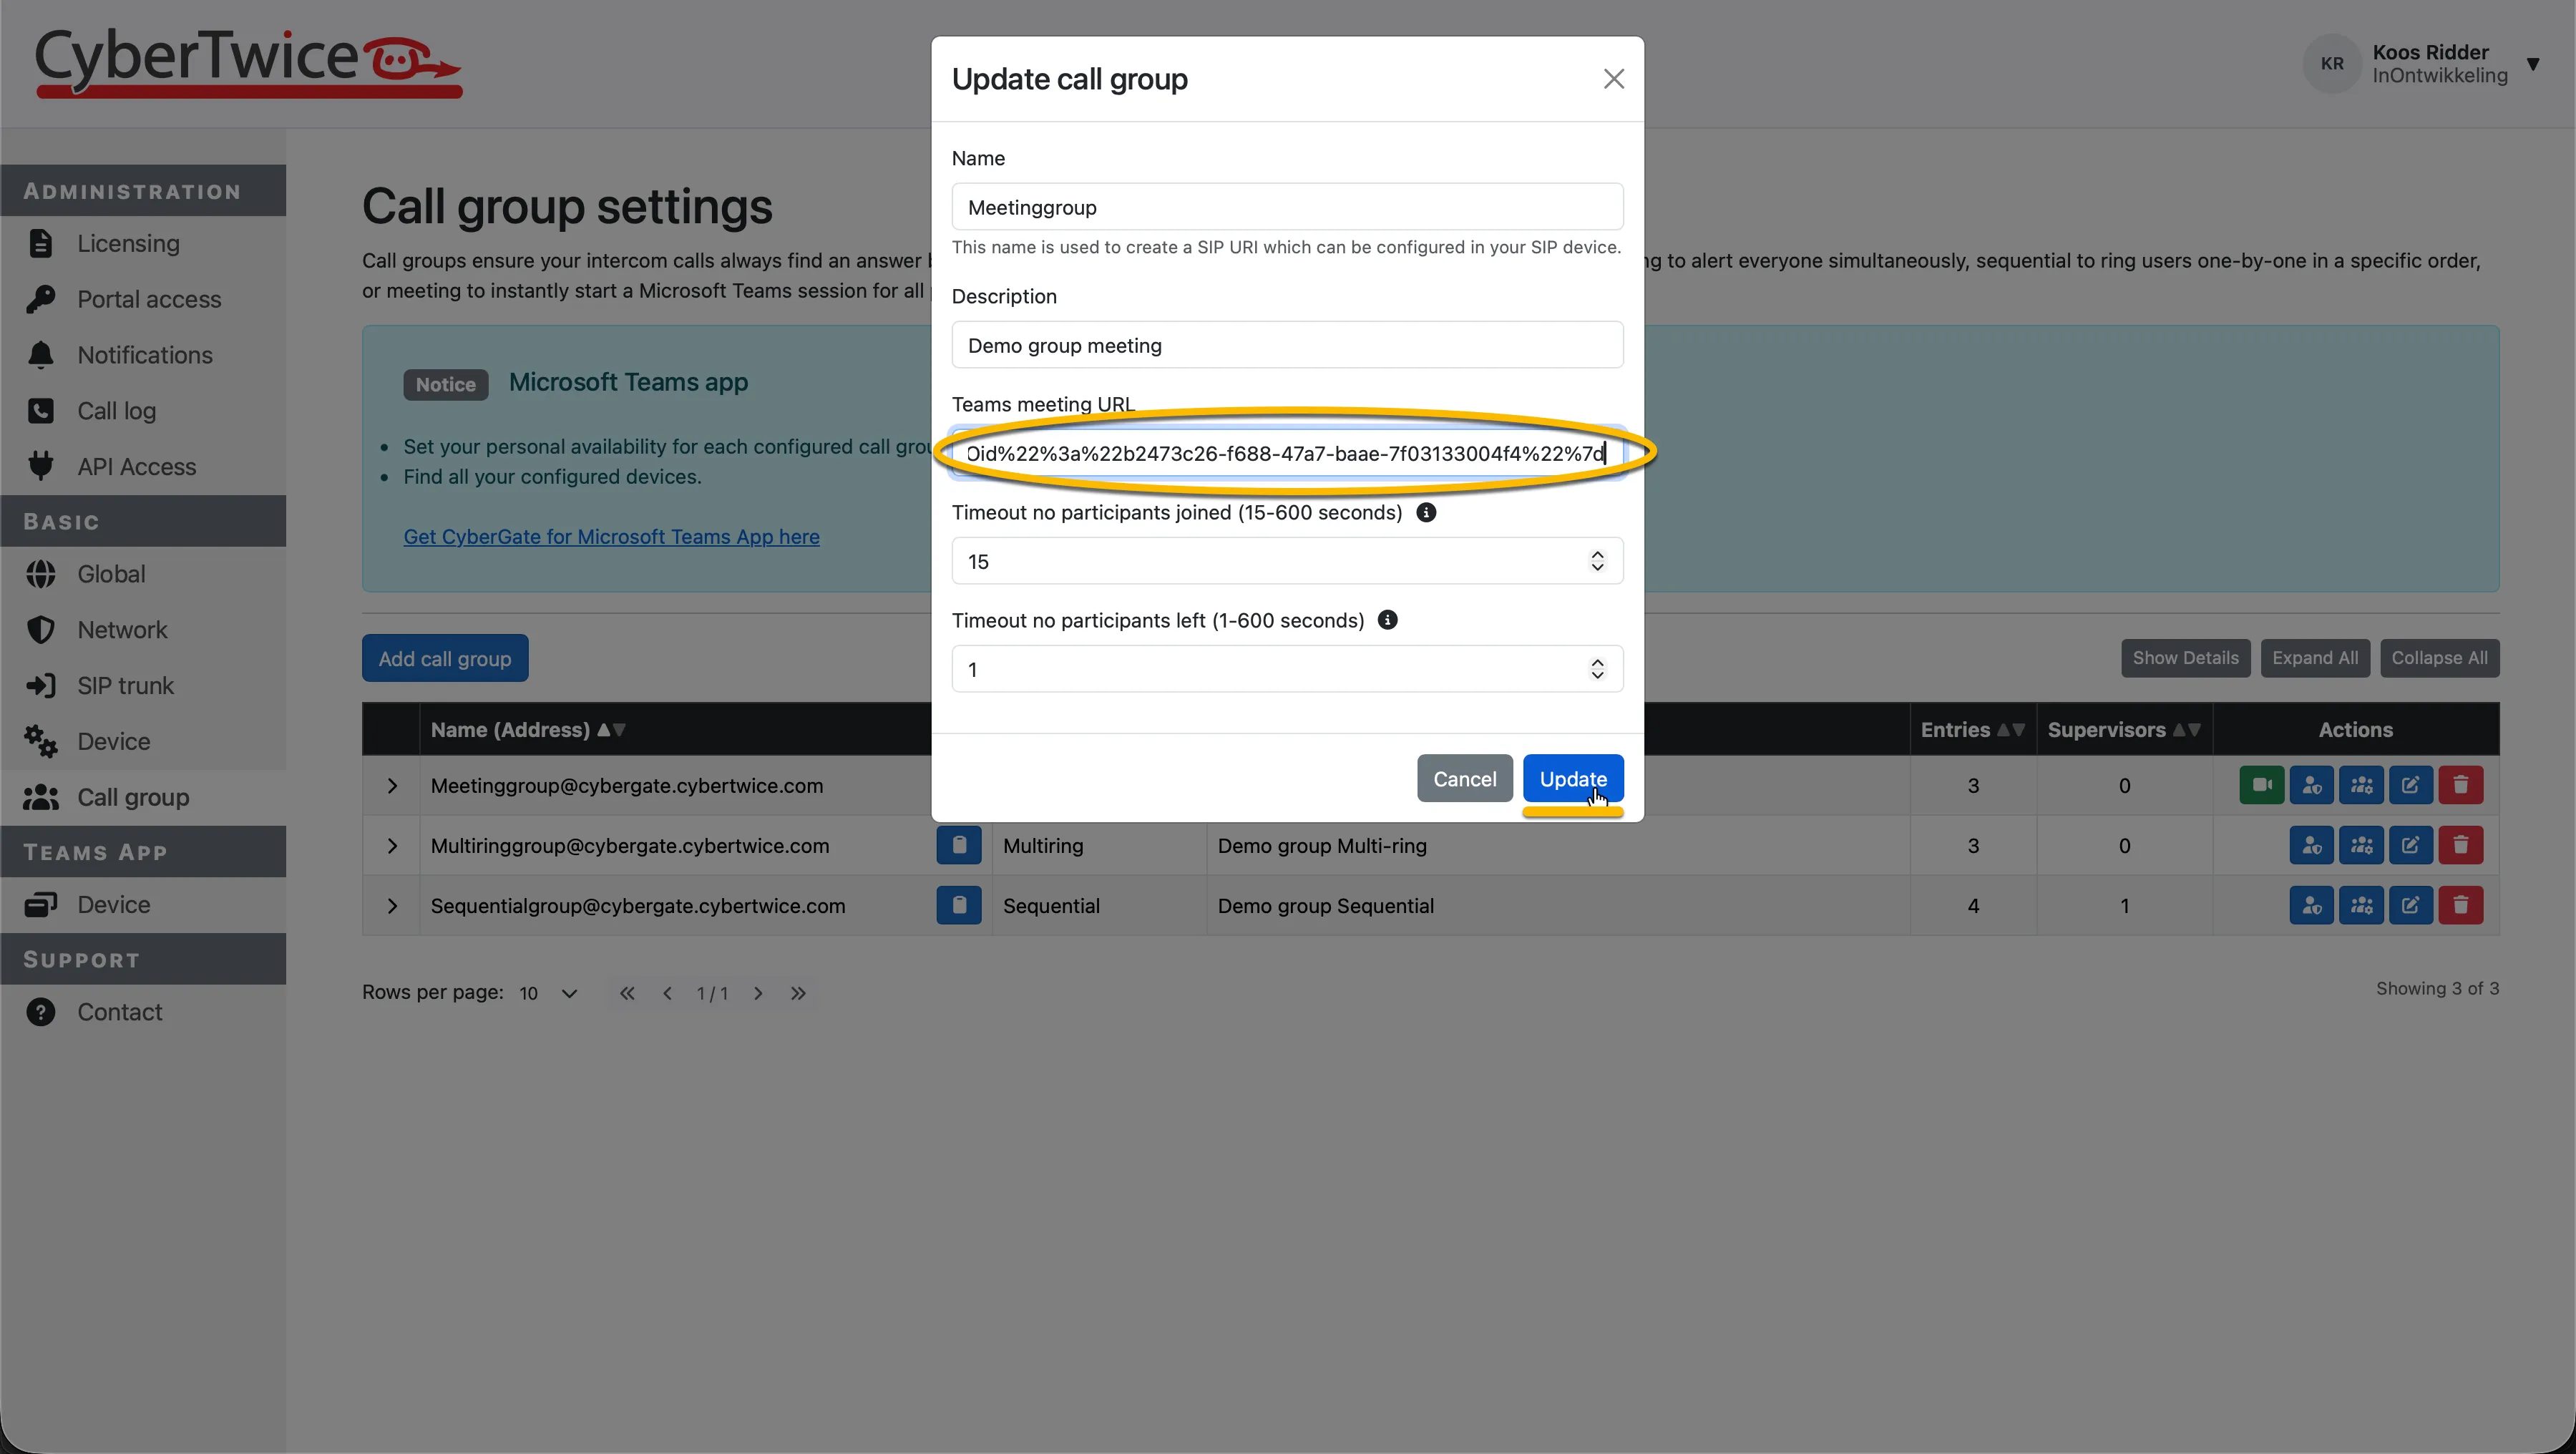The height and width of the screenshot is (1454, 2576).
Task: Click the info icon next to timeout joined
Action: (1426, 512)
